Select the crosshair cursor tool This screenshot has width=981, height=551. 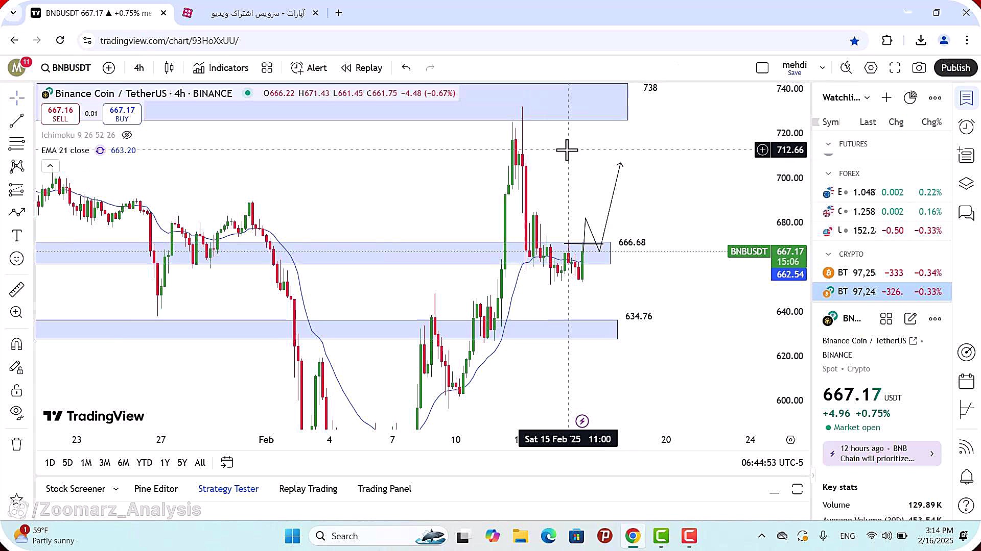click(16, 97)
